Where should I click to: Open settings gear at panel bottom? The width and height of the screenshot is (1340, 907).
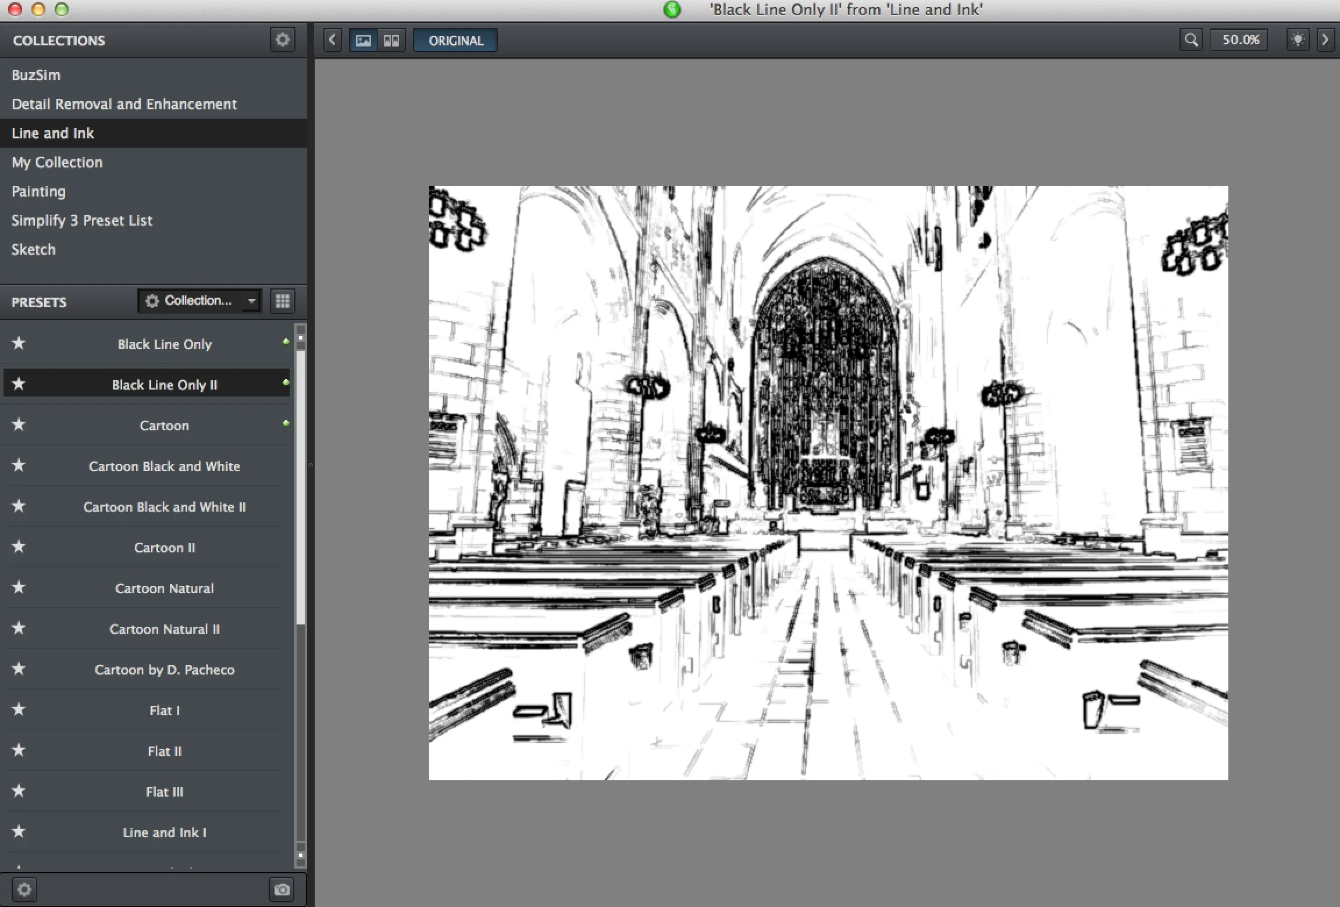click(24, 890)
